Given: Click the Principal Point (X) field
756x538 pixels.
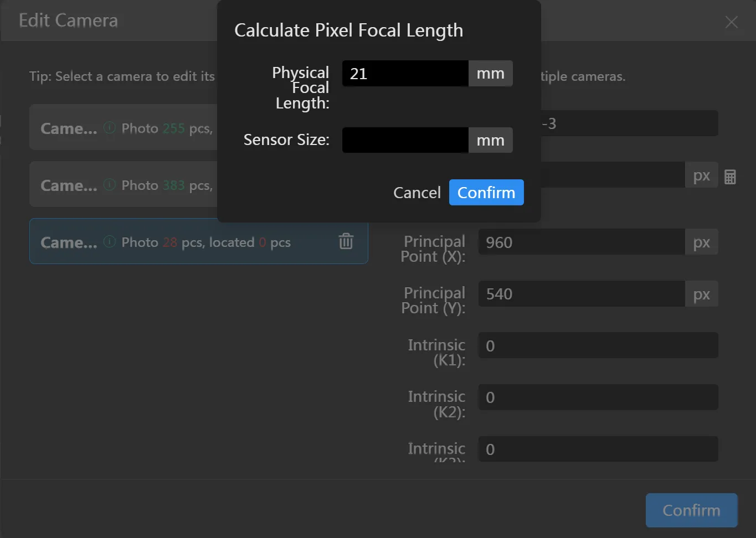Looking at the screenshot, I should tap(581, 242).
